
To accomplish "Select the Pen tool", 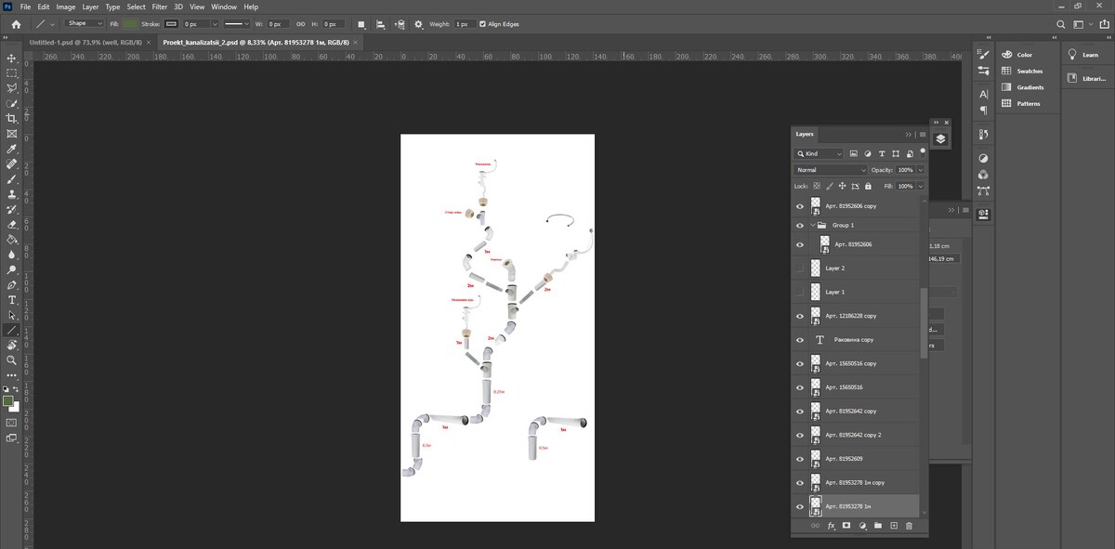I will (x=11, y=284).
